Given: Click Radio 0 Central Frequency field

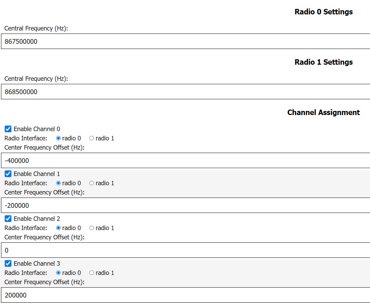Looking at the screenshot, I should 185,41.
